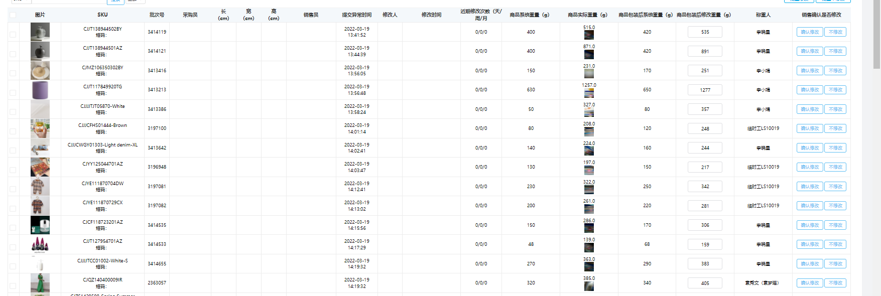
Task: Click 不修改 for batch 3197082
Action: [x=835, y=206]
